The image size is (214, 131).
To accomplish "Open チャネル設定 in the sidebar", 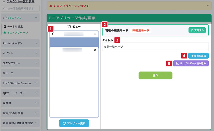I will 15,27.
